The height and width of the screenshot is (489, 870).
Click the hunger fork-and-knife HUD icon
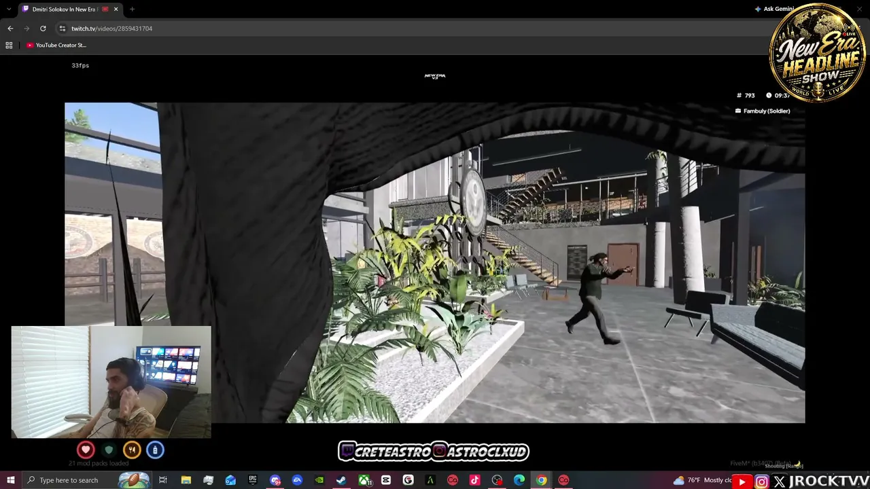(x=132, y=450)
